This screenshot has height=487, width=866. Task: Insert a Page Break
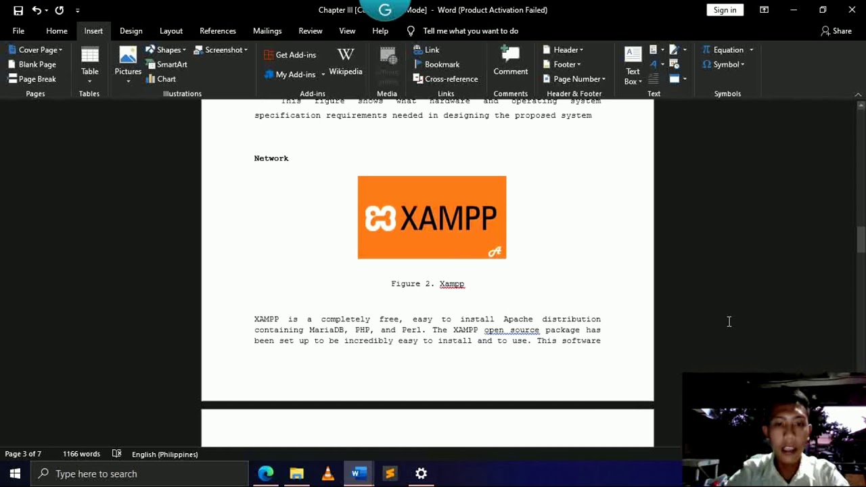click(32, 79)
